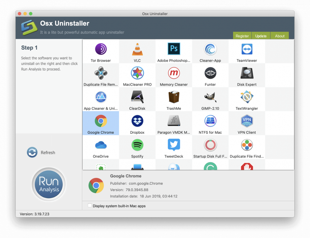Open the Update tab
This screenshot has width=310, height=238.
pos(261,36)
